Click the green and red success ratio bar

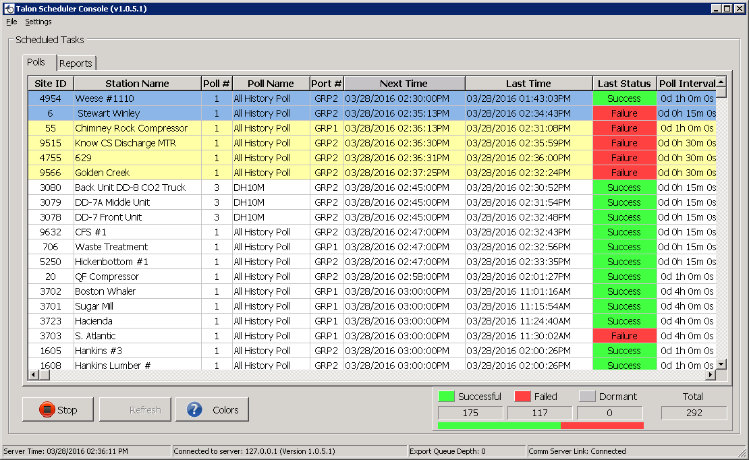point(540,425)
